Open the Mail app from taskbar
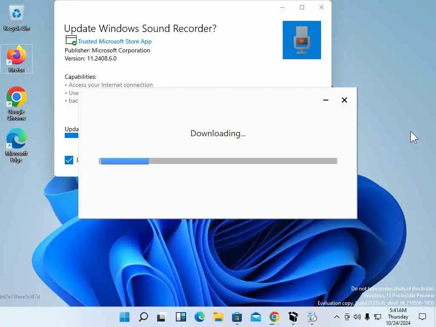 [255, 317]
